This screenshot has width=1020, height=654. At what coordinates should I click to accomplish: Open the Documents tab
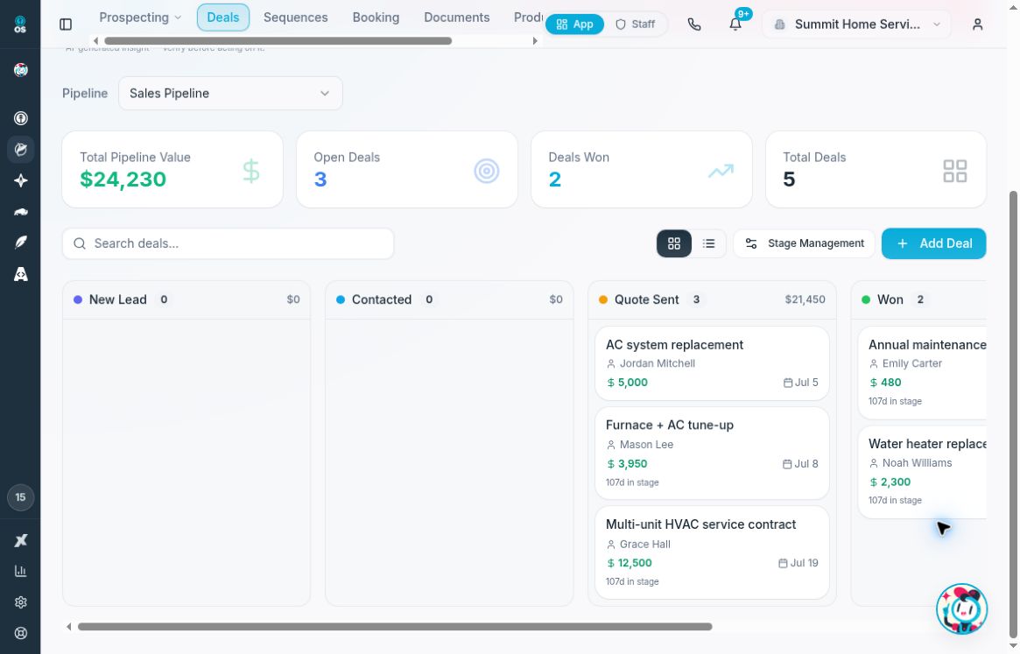coord(457,18)
